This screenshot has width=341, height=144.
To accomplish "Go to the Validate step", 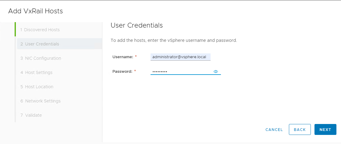I will coord(31,115).
